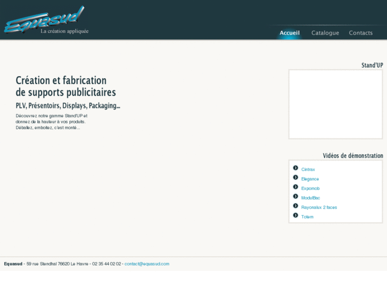
Task: Open the Rayonalux 2 faces video link
Action: coord(319,208)
